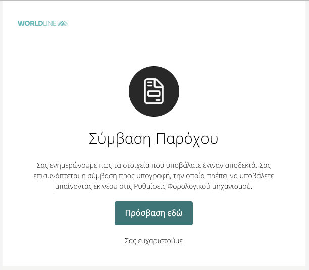Click the white contract document icon

pos(153,91)
